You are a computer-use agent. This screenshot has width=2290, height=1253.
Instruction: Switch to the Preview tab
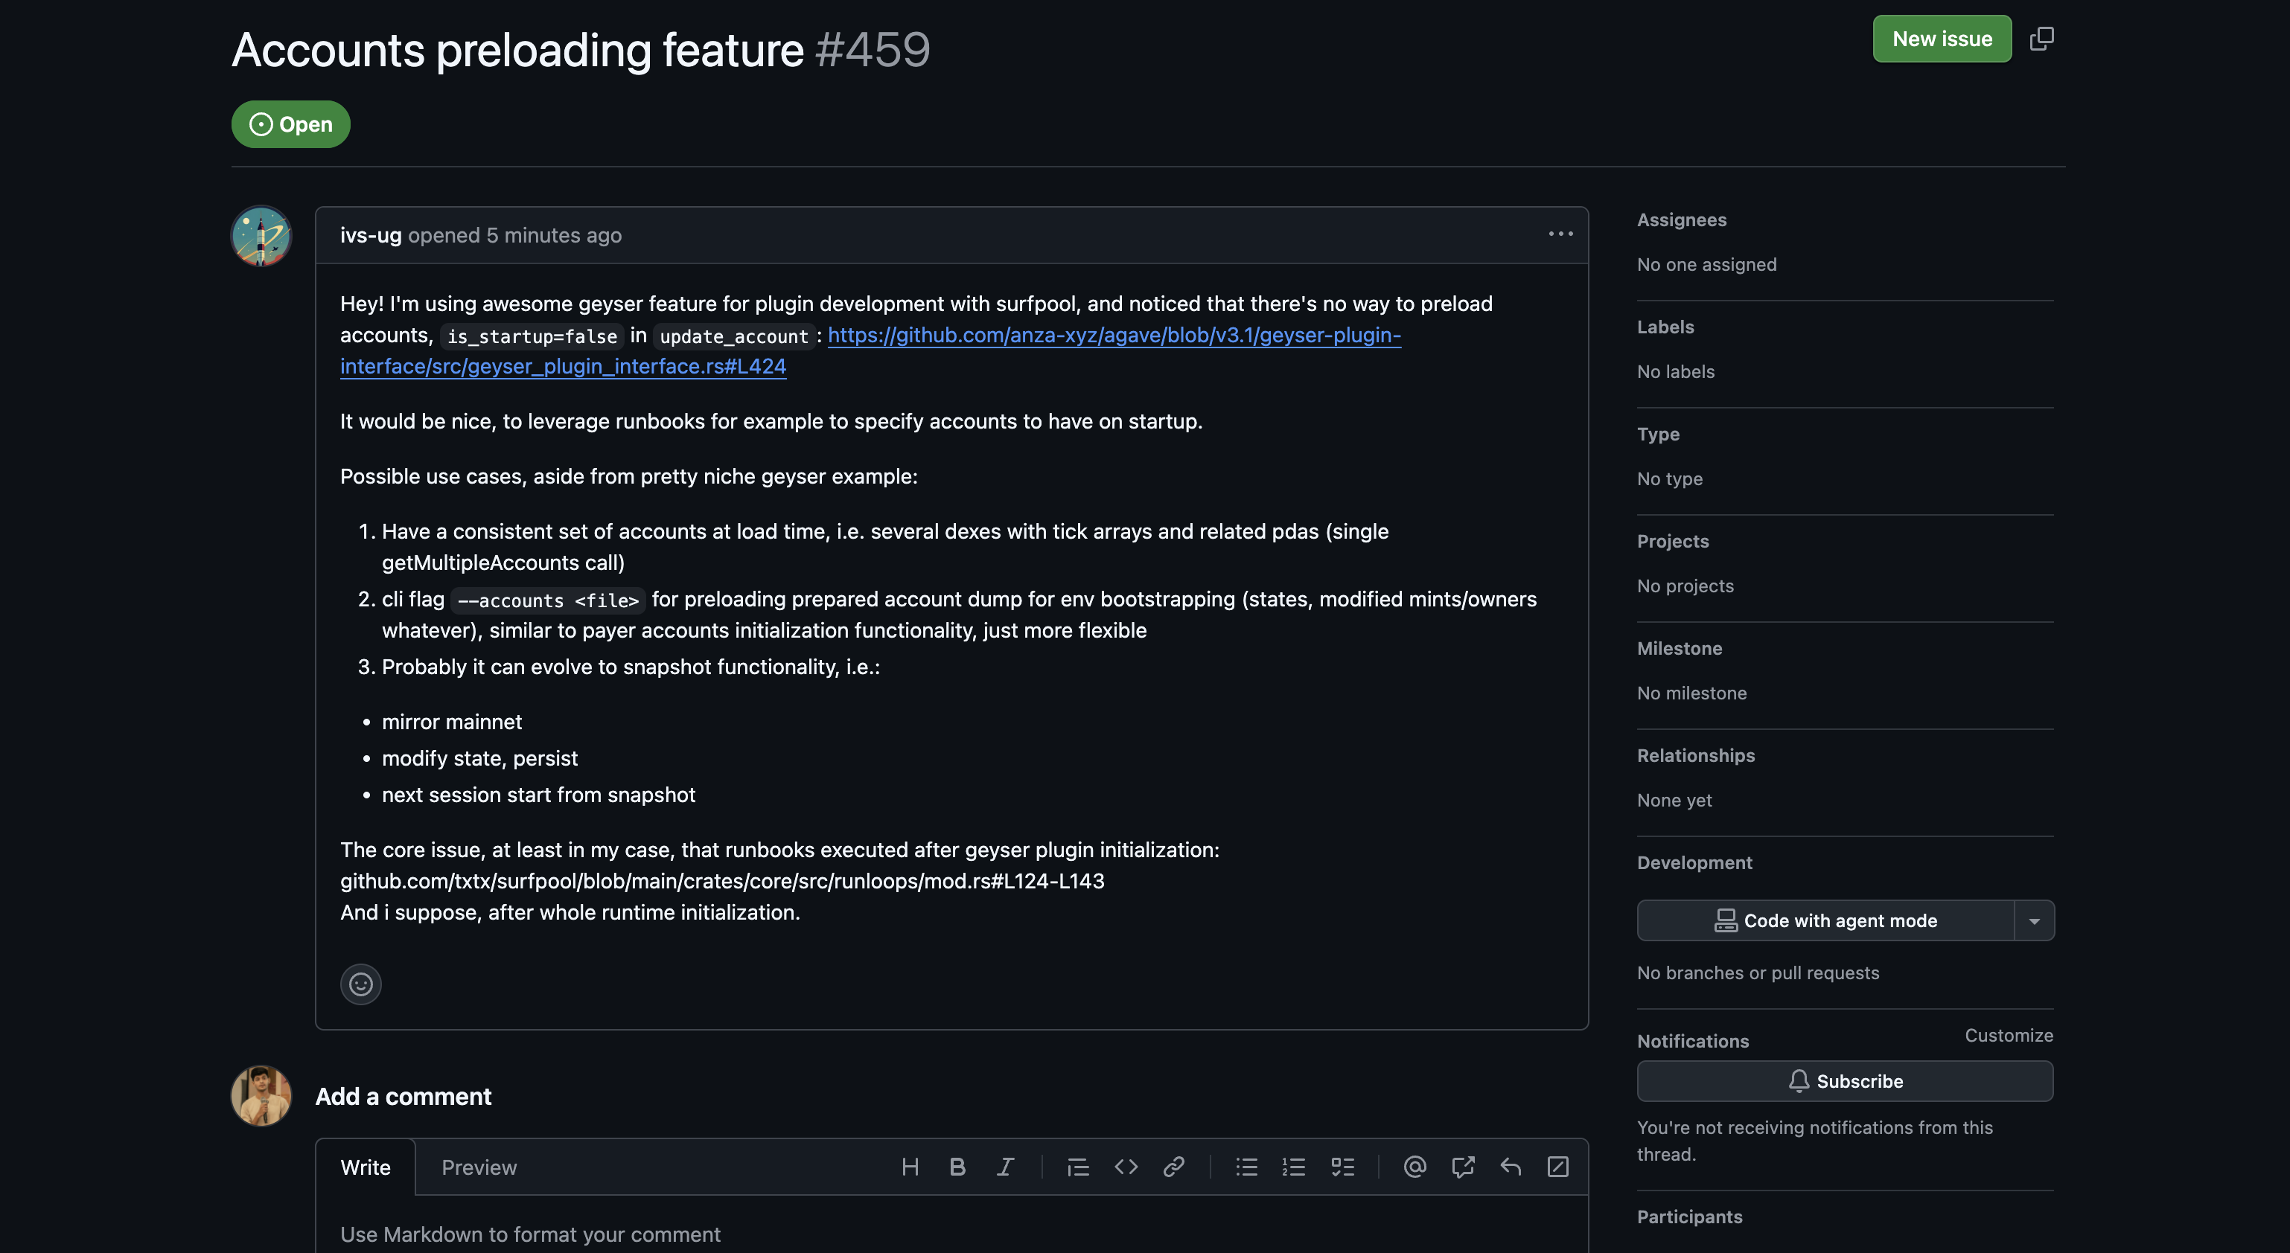point(479,1167)
